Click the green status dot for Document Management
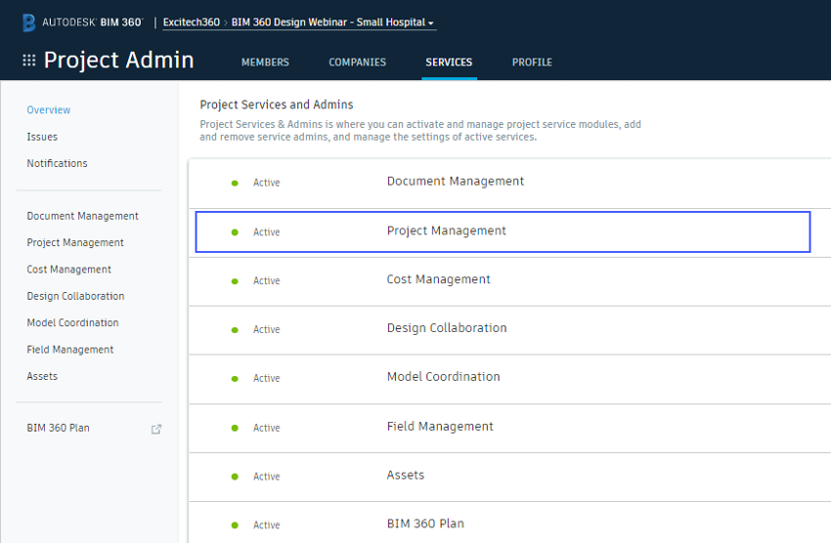This screenshot has height=543, width=831. click(x=235, y=184)
